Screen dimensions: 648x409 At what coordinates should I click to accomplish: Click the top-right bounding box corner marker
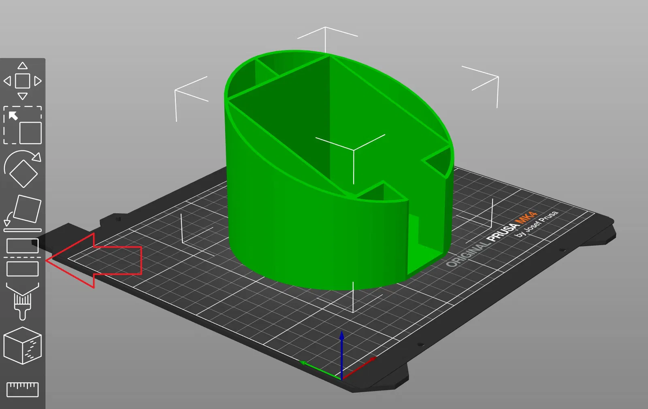[480, 87]
